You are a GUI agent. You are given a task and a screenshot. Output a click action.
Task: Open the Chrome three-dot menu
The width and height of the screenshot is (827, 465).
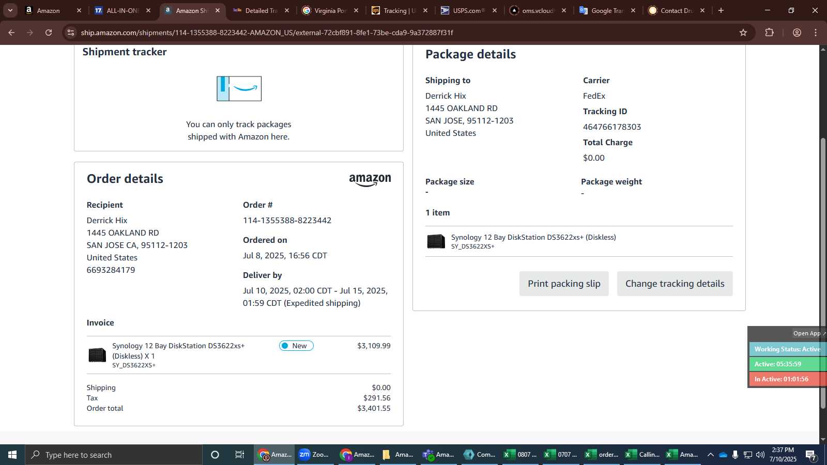[816, 33]
